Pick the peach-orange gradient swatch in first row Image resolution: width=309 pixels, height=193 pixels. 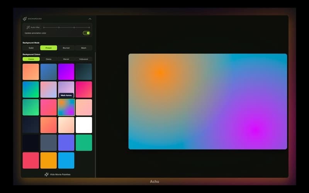coord(31,72)
